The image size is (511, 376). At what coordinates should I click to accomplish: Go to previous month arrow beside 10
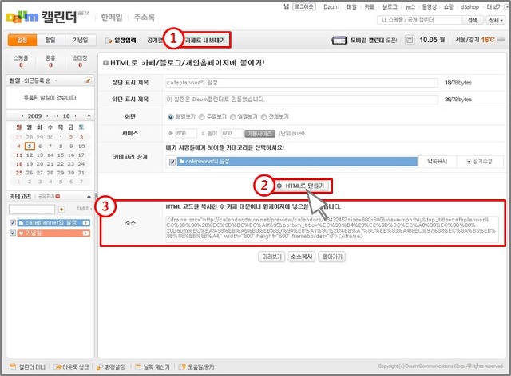click(57, 116)
